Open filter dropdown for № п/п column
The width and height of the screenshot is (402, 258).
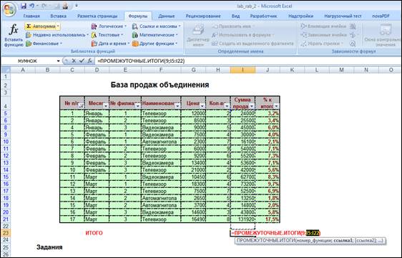81,106
